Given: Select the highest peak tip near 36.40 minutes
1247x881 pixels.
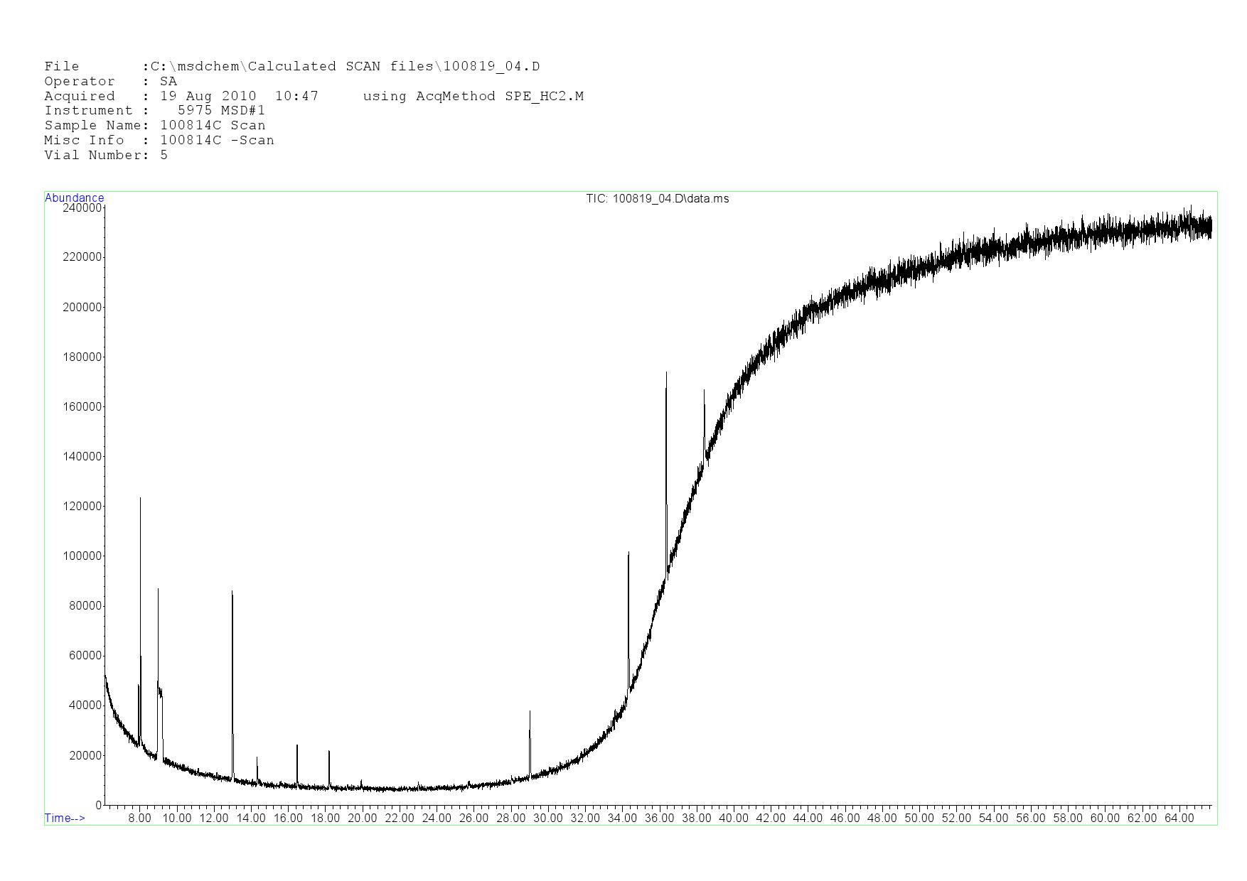Looking at the screenshot, I should [666, 372].
